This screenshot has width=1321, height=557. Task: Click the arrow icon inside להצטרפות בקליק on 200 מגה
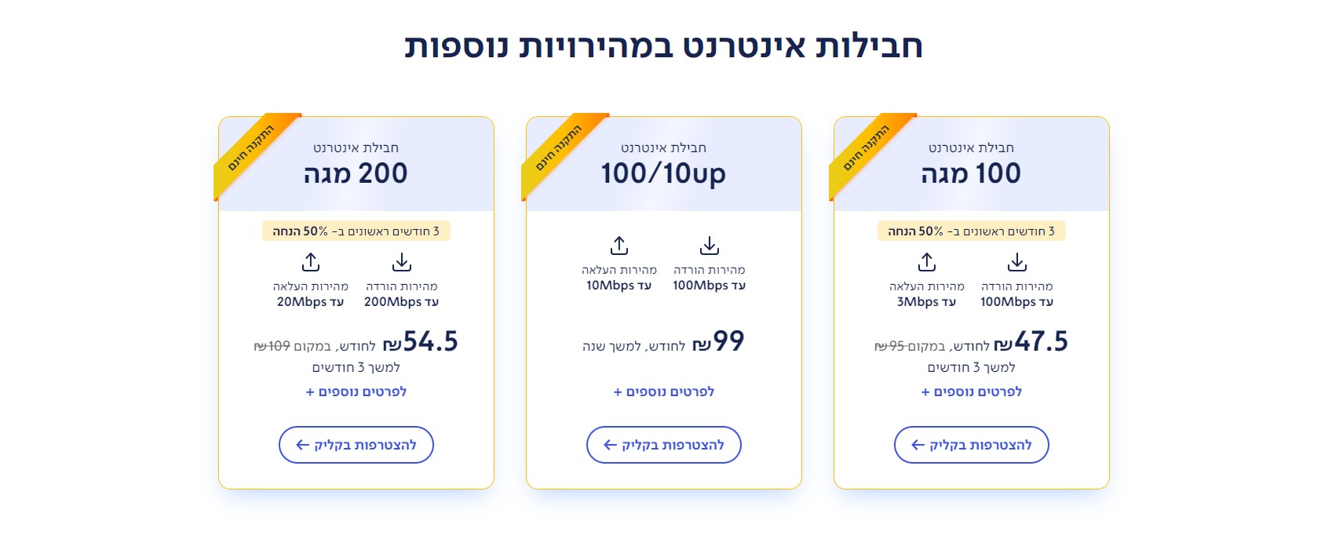(303, 445)
